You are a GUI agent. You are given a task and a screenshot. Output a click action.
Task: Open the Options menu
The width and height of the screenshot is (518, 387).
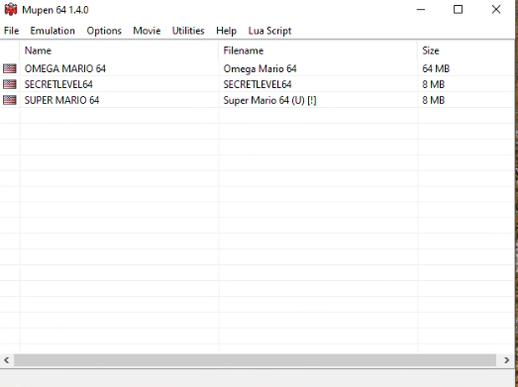point(104,31)
